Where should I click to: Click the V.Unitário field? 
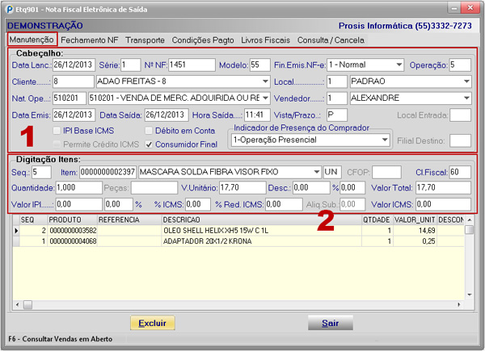(242, 188)
